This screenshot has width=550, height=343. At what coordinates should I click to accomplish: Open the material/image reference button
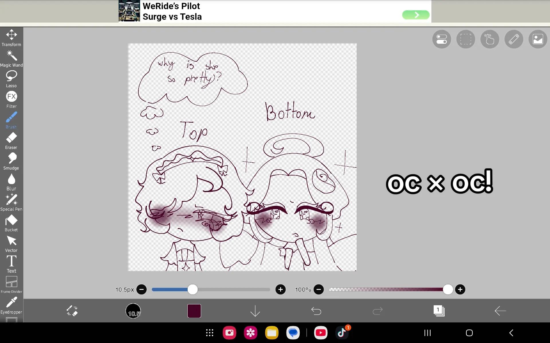(538, 39)
